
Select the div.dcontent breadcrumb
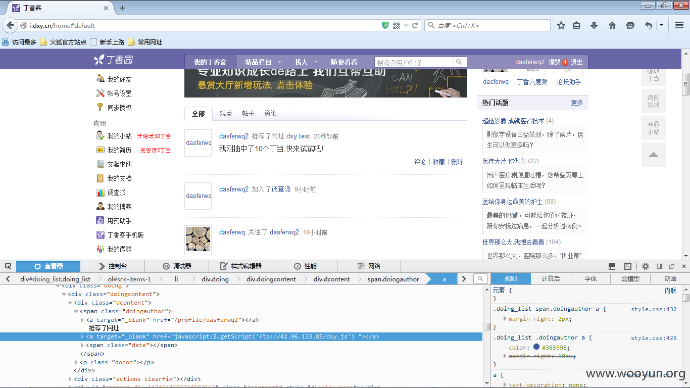[x=332, y=279]
